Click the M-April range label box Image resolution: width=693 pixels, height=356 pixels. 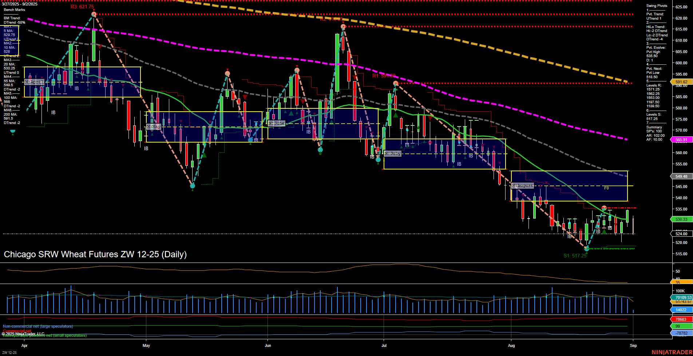(34, 82)
